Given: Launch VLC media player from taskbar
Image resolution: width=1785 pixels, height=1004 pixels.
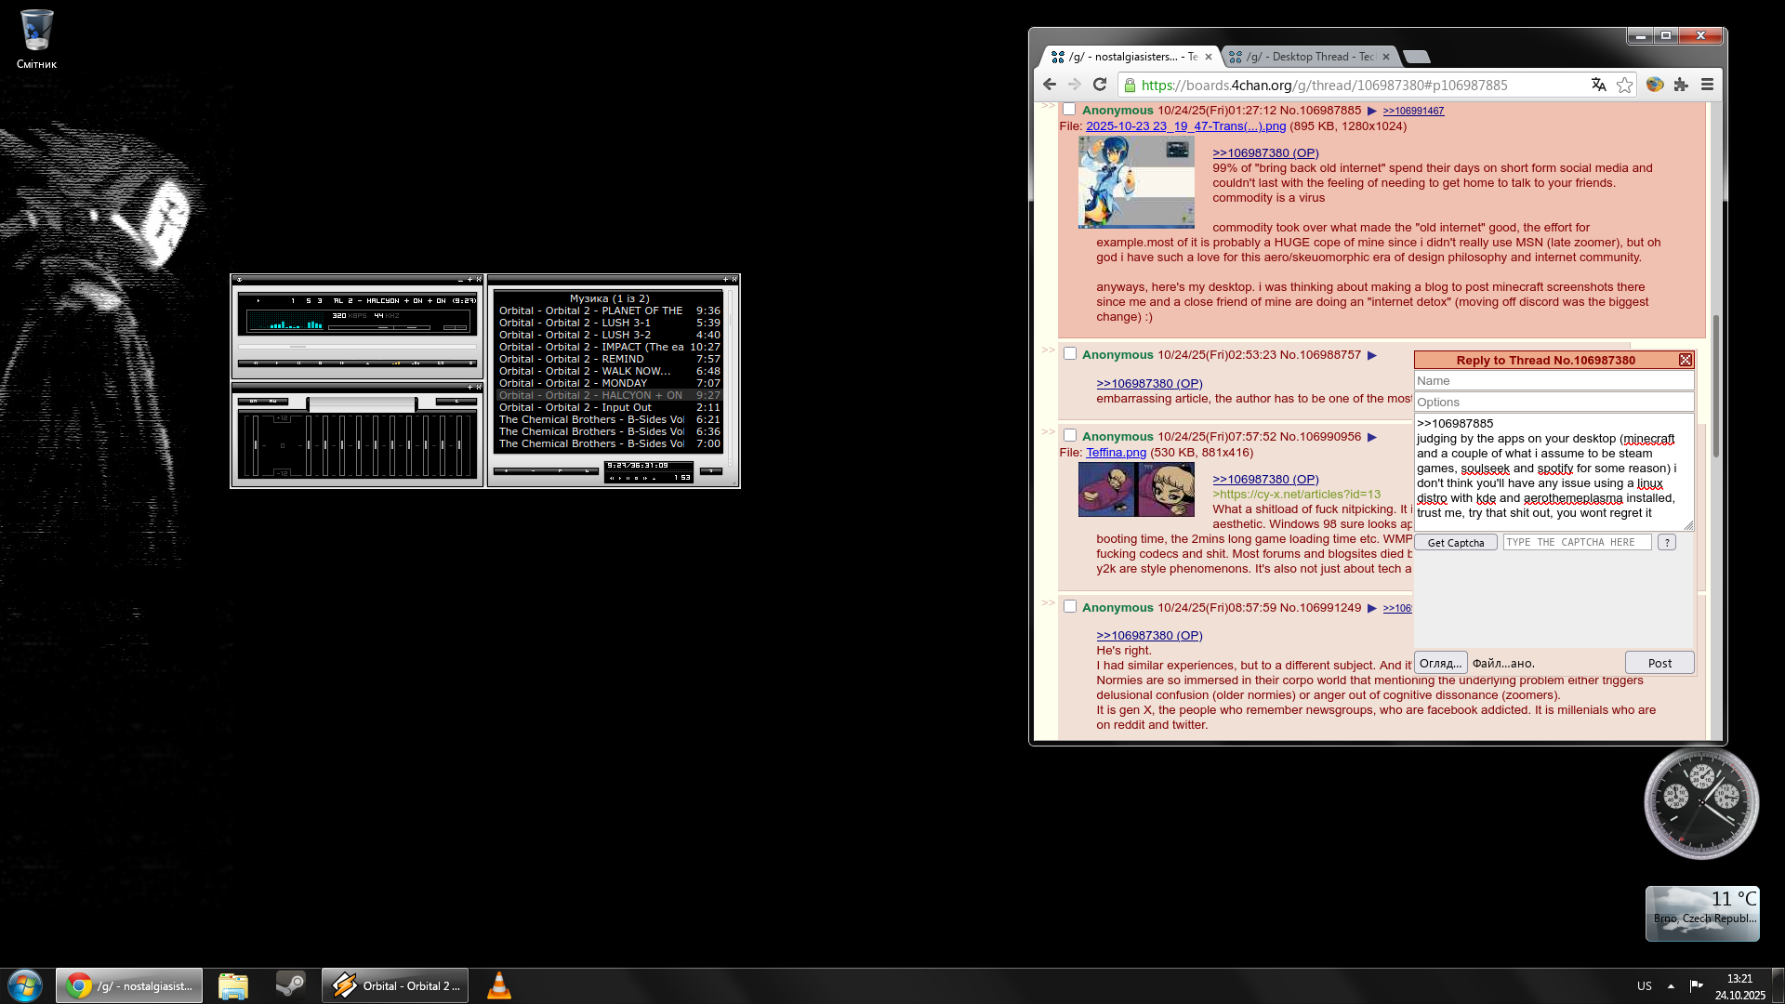Looking at the screenshot, I should pyautogui.click(x=499, y=985).
